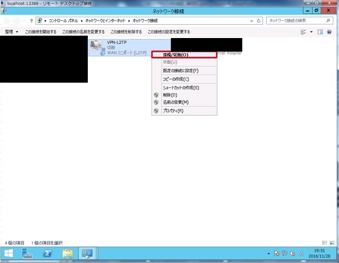Expand the address bar history dropdown

pos(253,21)
